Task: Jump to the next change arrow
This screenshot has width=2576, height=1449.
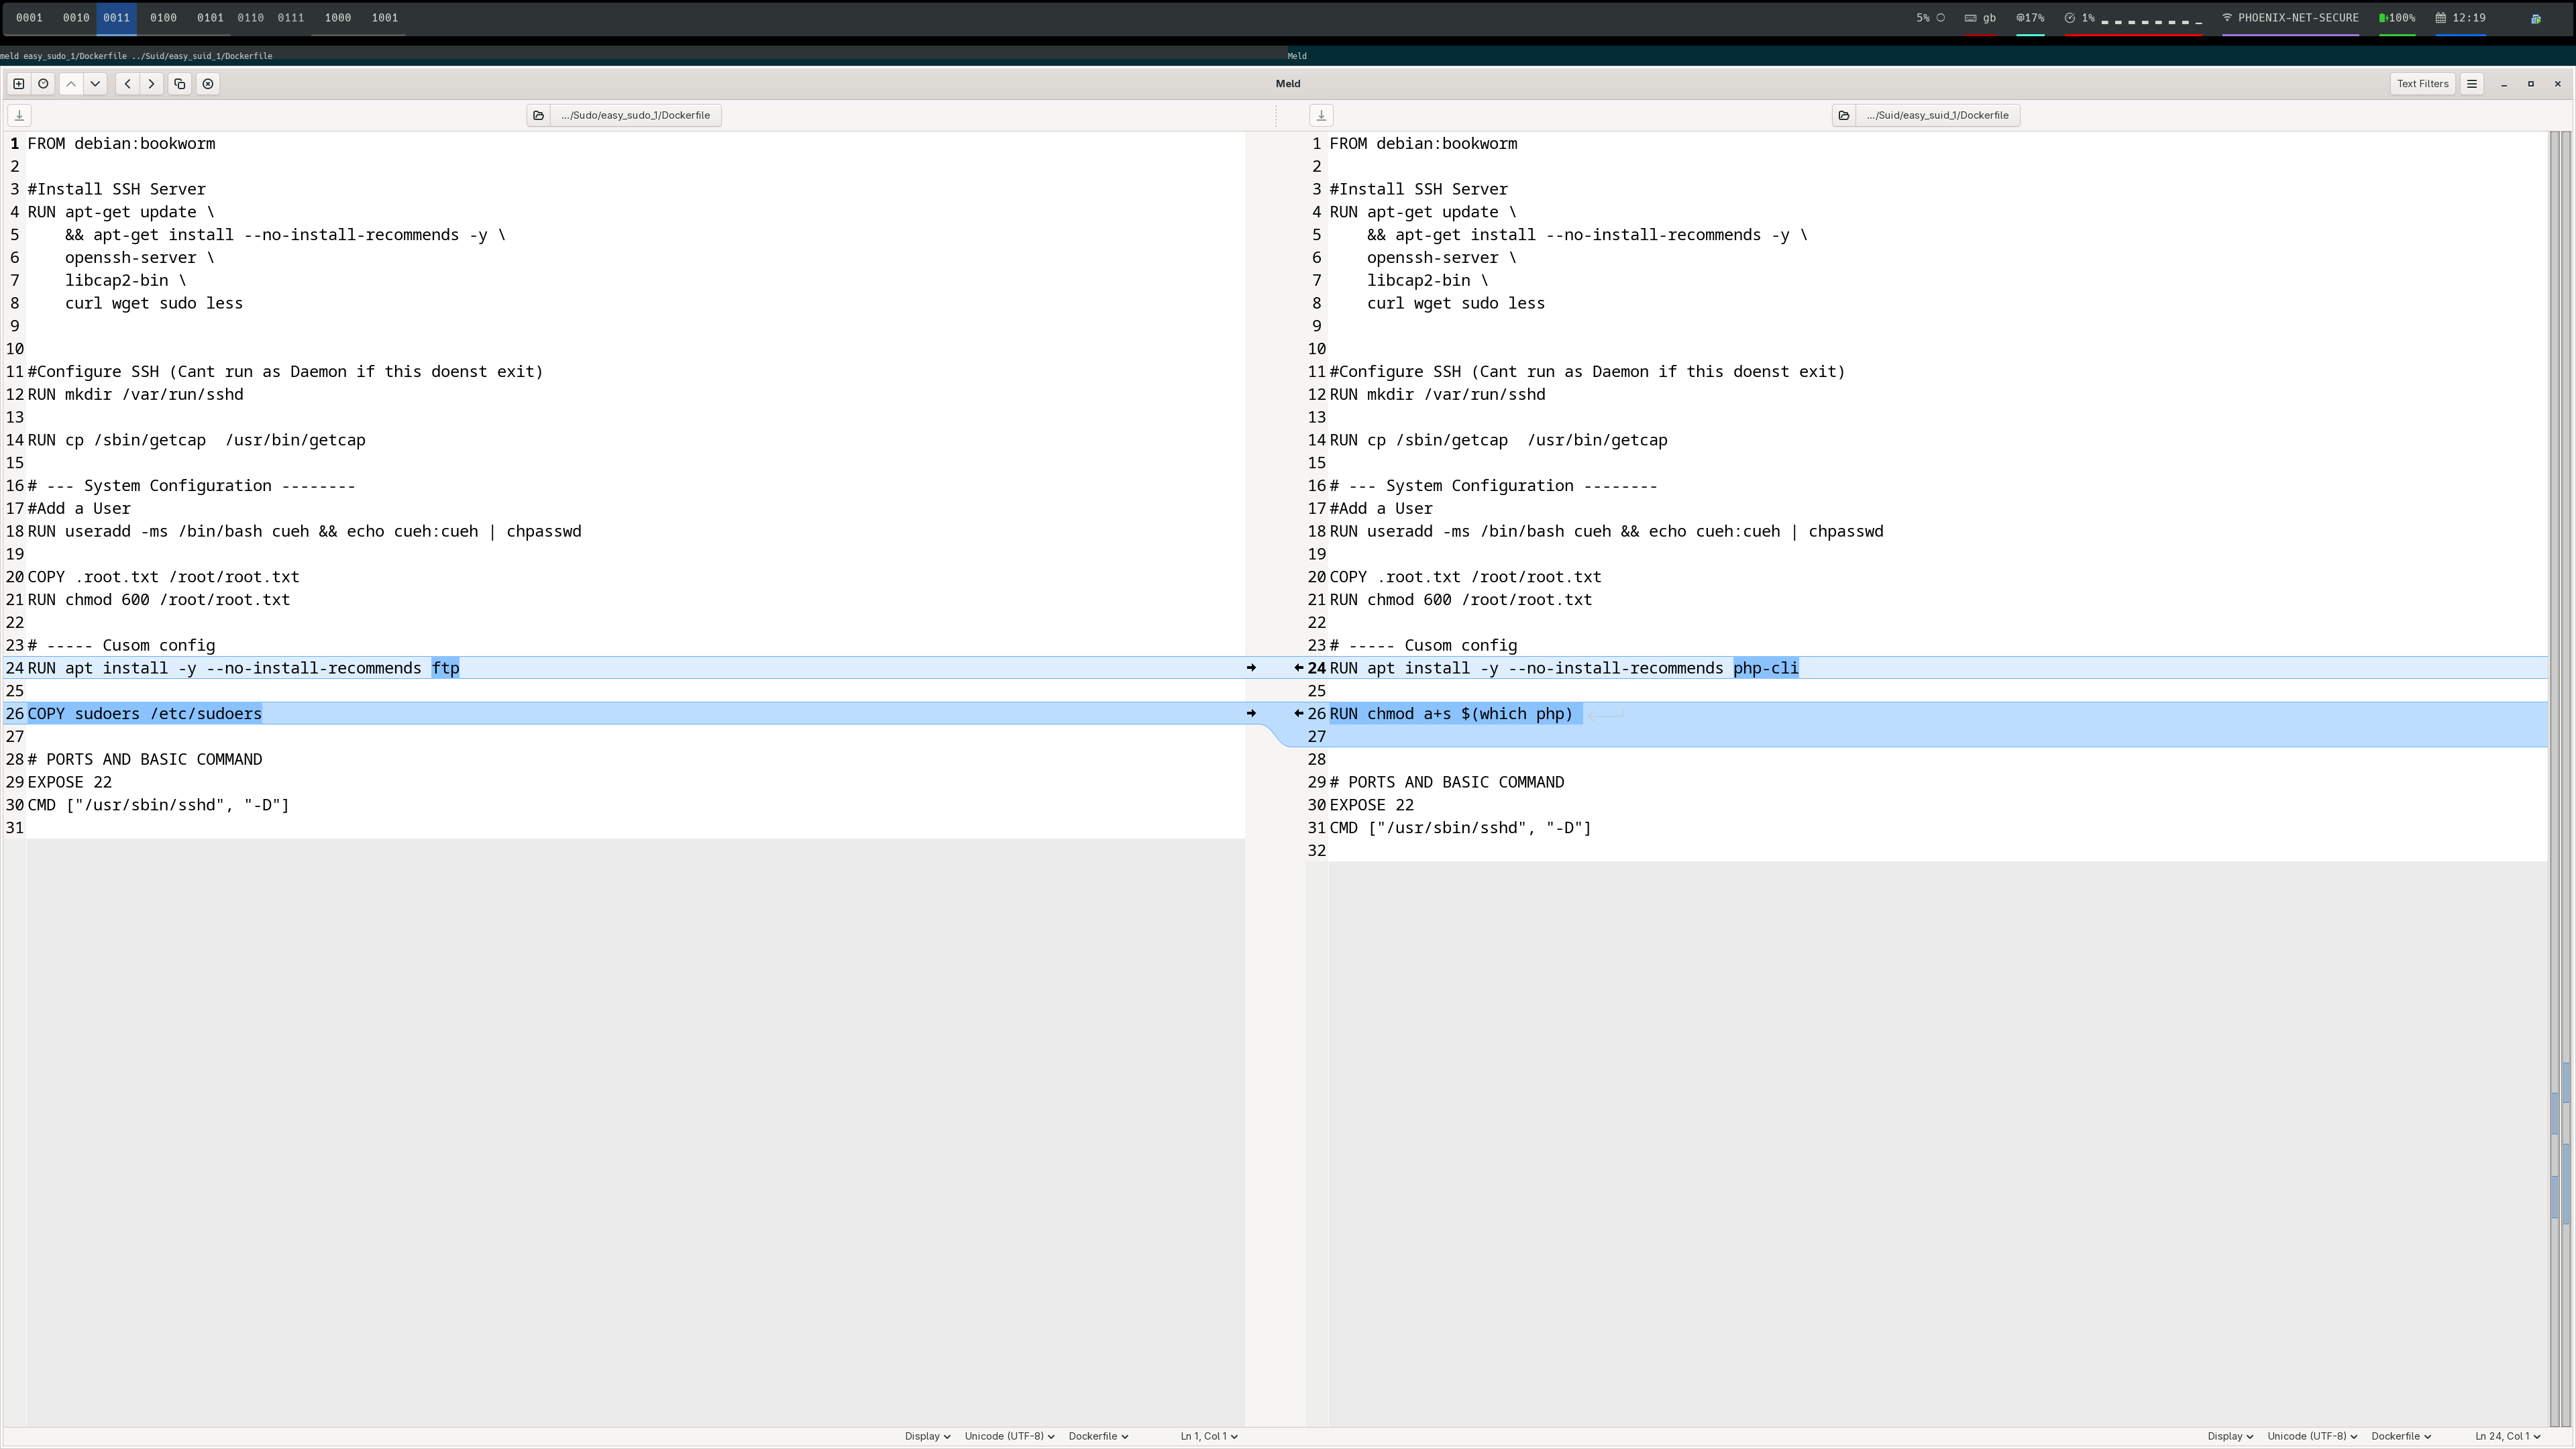Action: [95, 84]
